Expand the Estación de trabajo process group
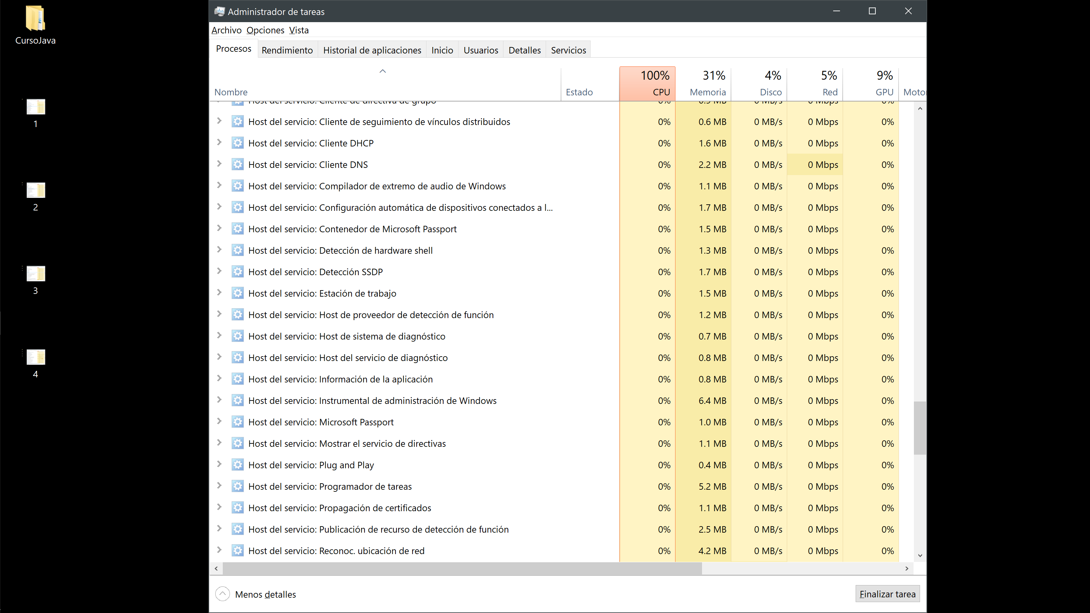Image resolution: width=1090 pixels, height=613 pixels. pyautogui.click(x=219, y=292)
